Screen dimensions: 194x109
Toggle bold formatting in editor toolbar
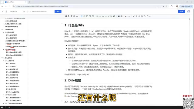69,16
